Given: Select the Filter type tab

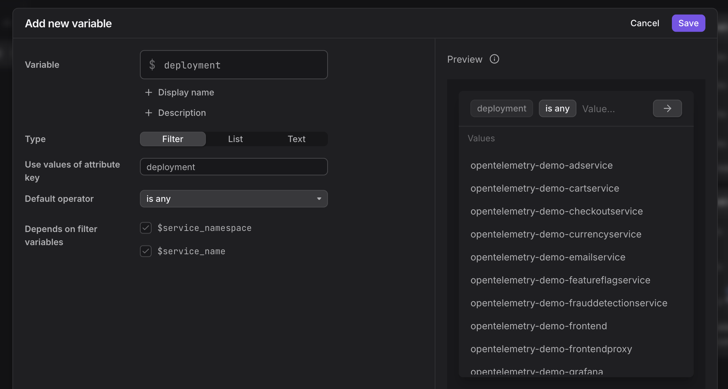Looking at the screenshot, I should 173,139.
